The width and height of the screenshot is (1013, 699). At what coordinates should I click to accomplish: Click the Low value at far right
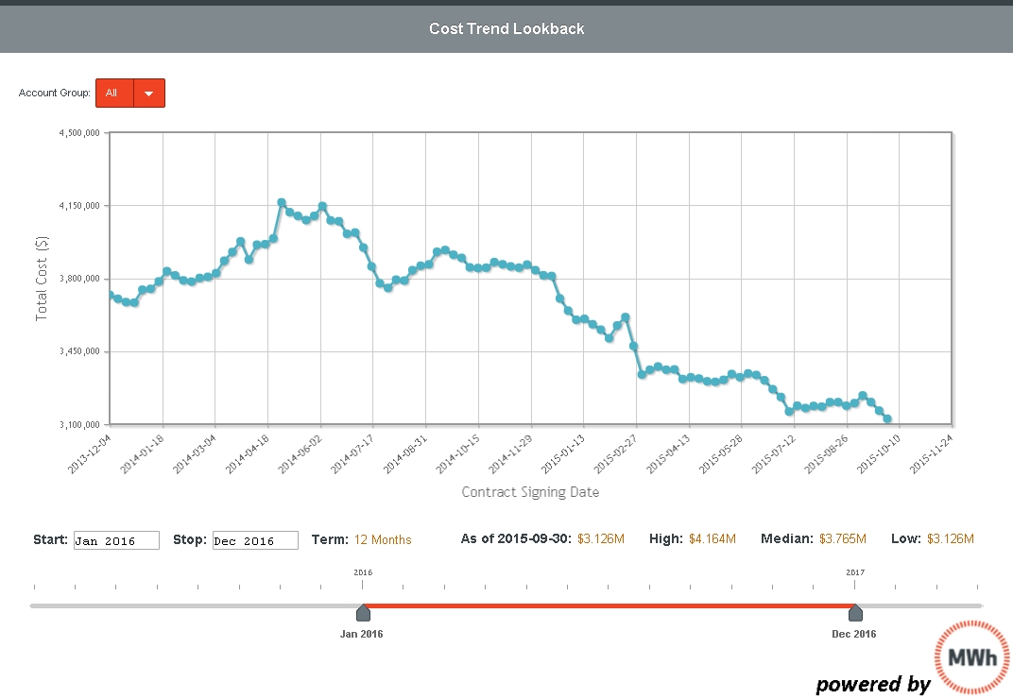pos(950,539)
